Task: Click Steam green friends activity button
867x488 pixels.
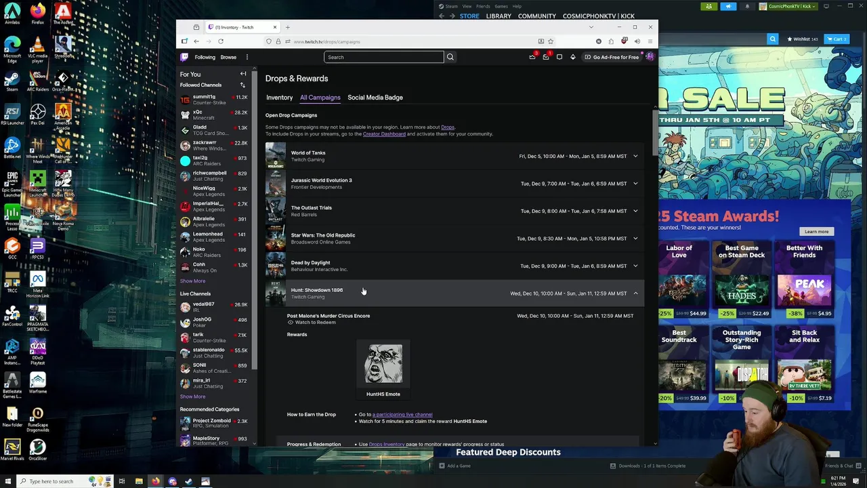Action: [x=709, y=6]
